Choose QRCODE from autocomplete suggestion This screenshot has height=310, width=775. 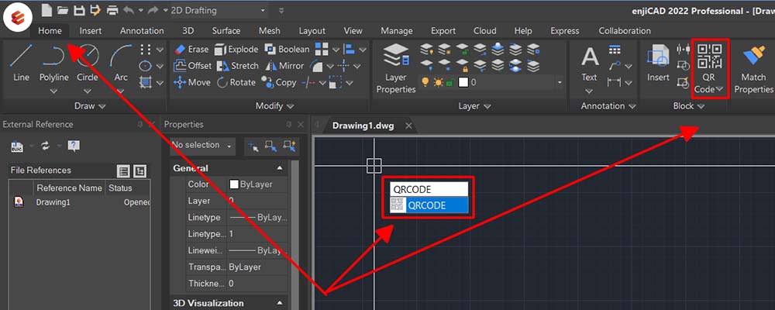pyautogui.click(x=429, y=205)
